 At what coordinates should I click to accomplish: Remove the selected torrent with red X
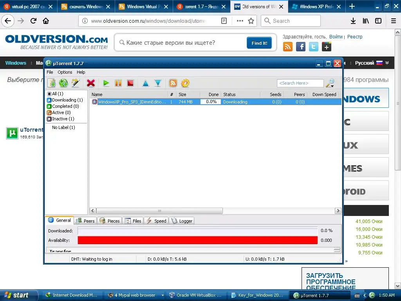point(91,83)
